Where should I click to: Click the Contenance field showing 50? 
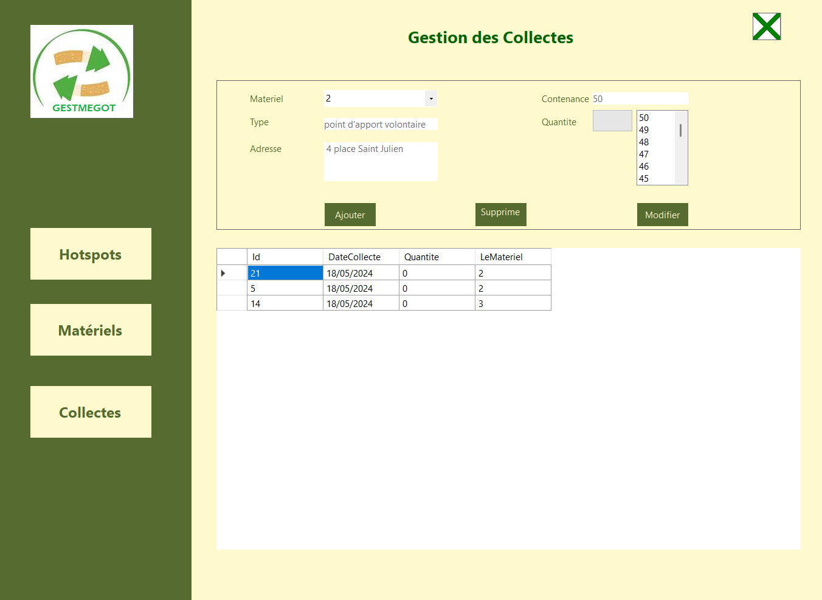(x=640, y=98)
